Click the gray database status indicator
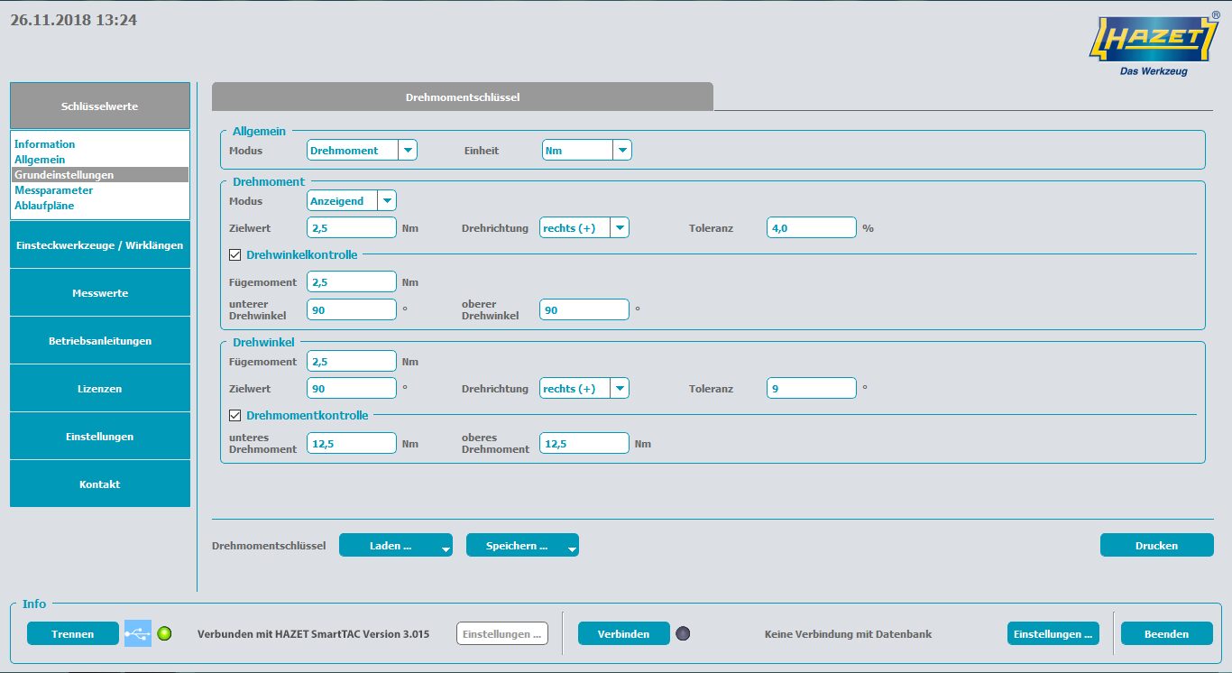The height and width of the screenshot is (673, 1232). 683,633
